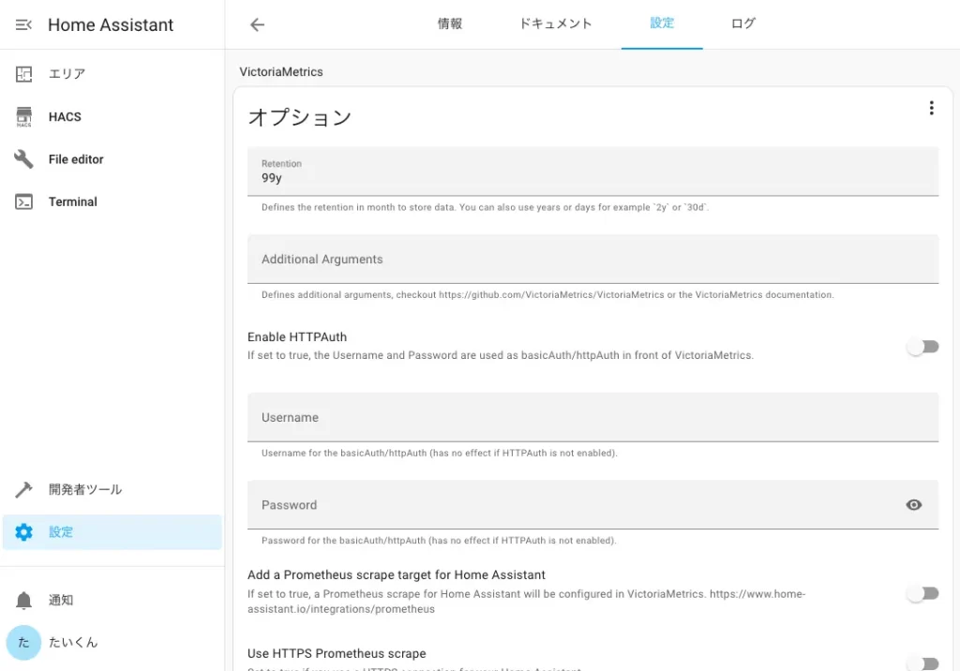The width and height of the screenshot is (960, 671).
Task: Click the Home Assistant title
Action: (111, 24)
